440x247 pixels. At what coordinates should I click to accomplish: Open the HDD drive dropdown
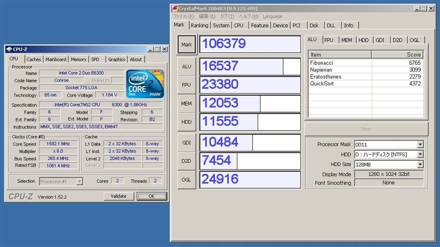(420, 154)
